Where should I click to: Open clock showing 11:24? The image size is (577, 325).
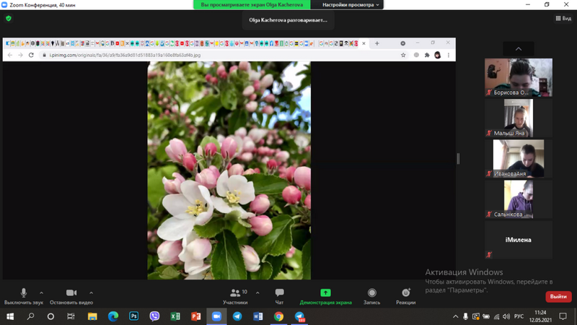pos(540,316)
